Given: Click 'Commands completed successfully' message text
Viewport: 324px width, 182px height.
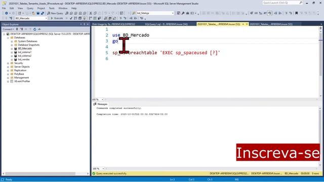Looking at the screenshot, I should [119, 108].
